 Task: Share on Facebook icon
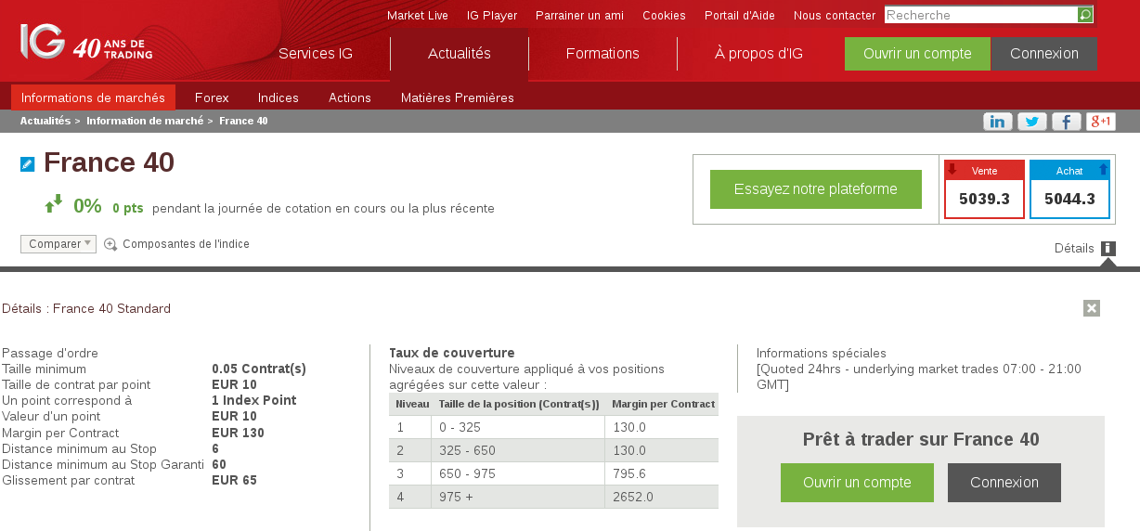pyautogui.click(x=1067, y=122)
